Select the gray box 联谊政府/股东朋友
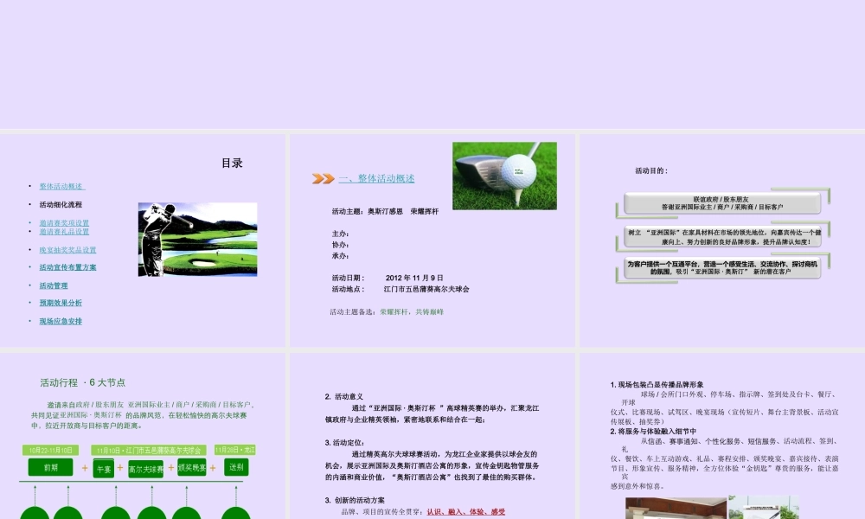Image resolution: width=865 pixels, height=519 pixels. point(722,203)
